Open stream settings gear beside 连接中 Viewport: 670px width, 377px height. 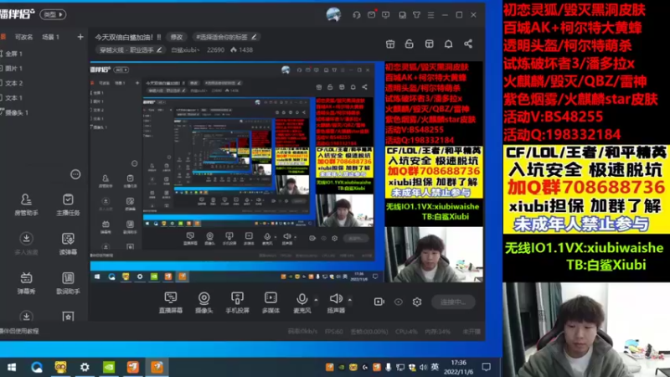[x=417, y=302]
